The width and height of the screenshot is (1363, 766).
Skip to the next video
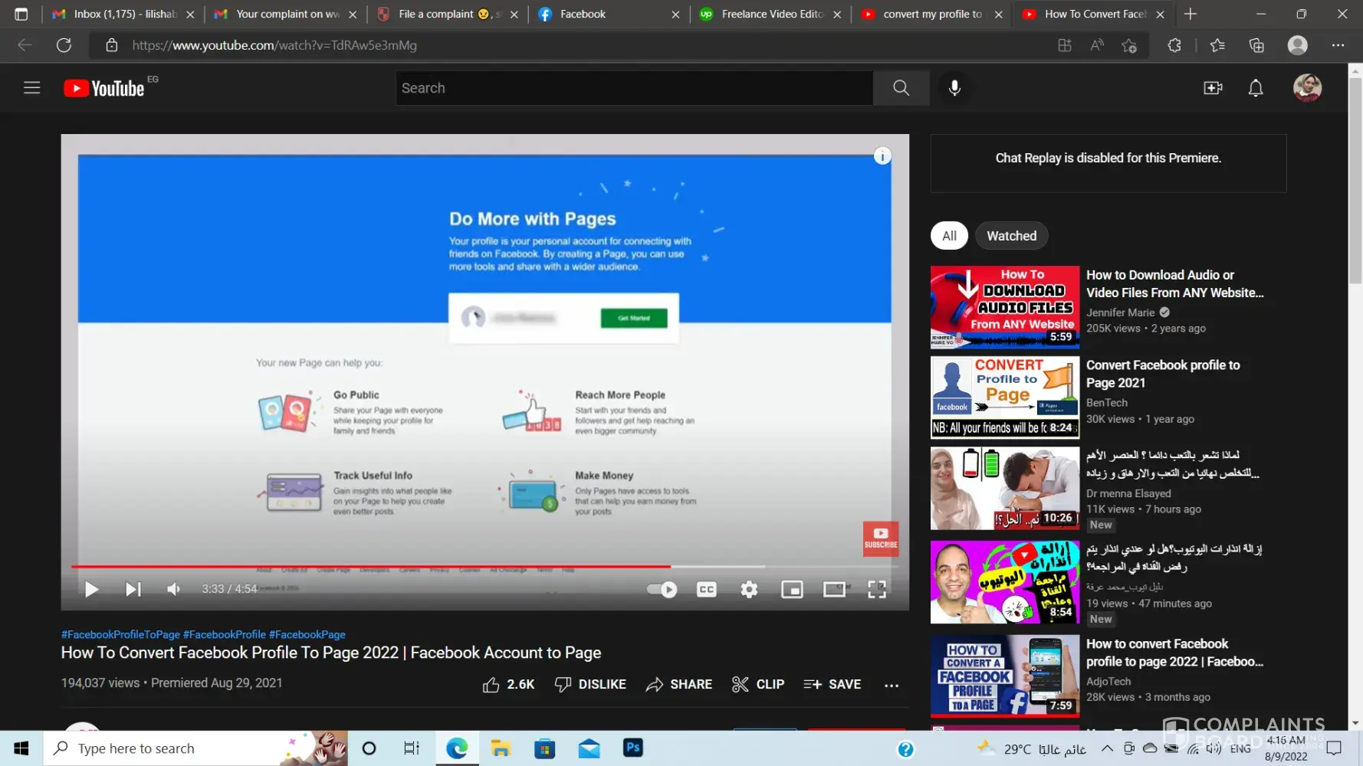[133, 589]
